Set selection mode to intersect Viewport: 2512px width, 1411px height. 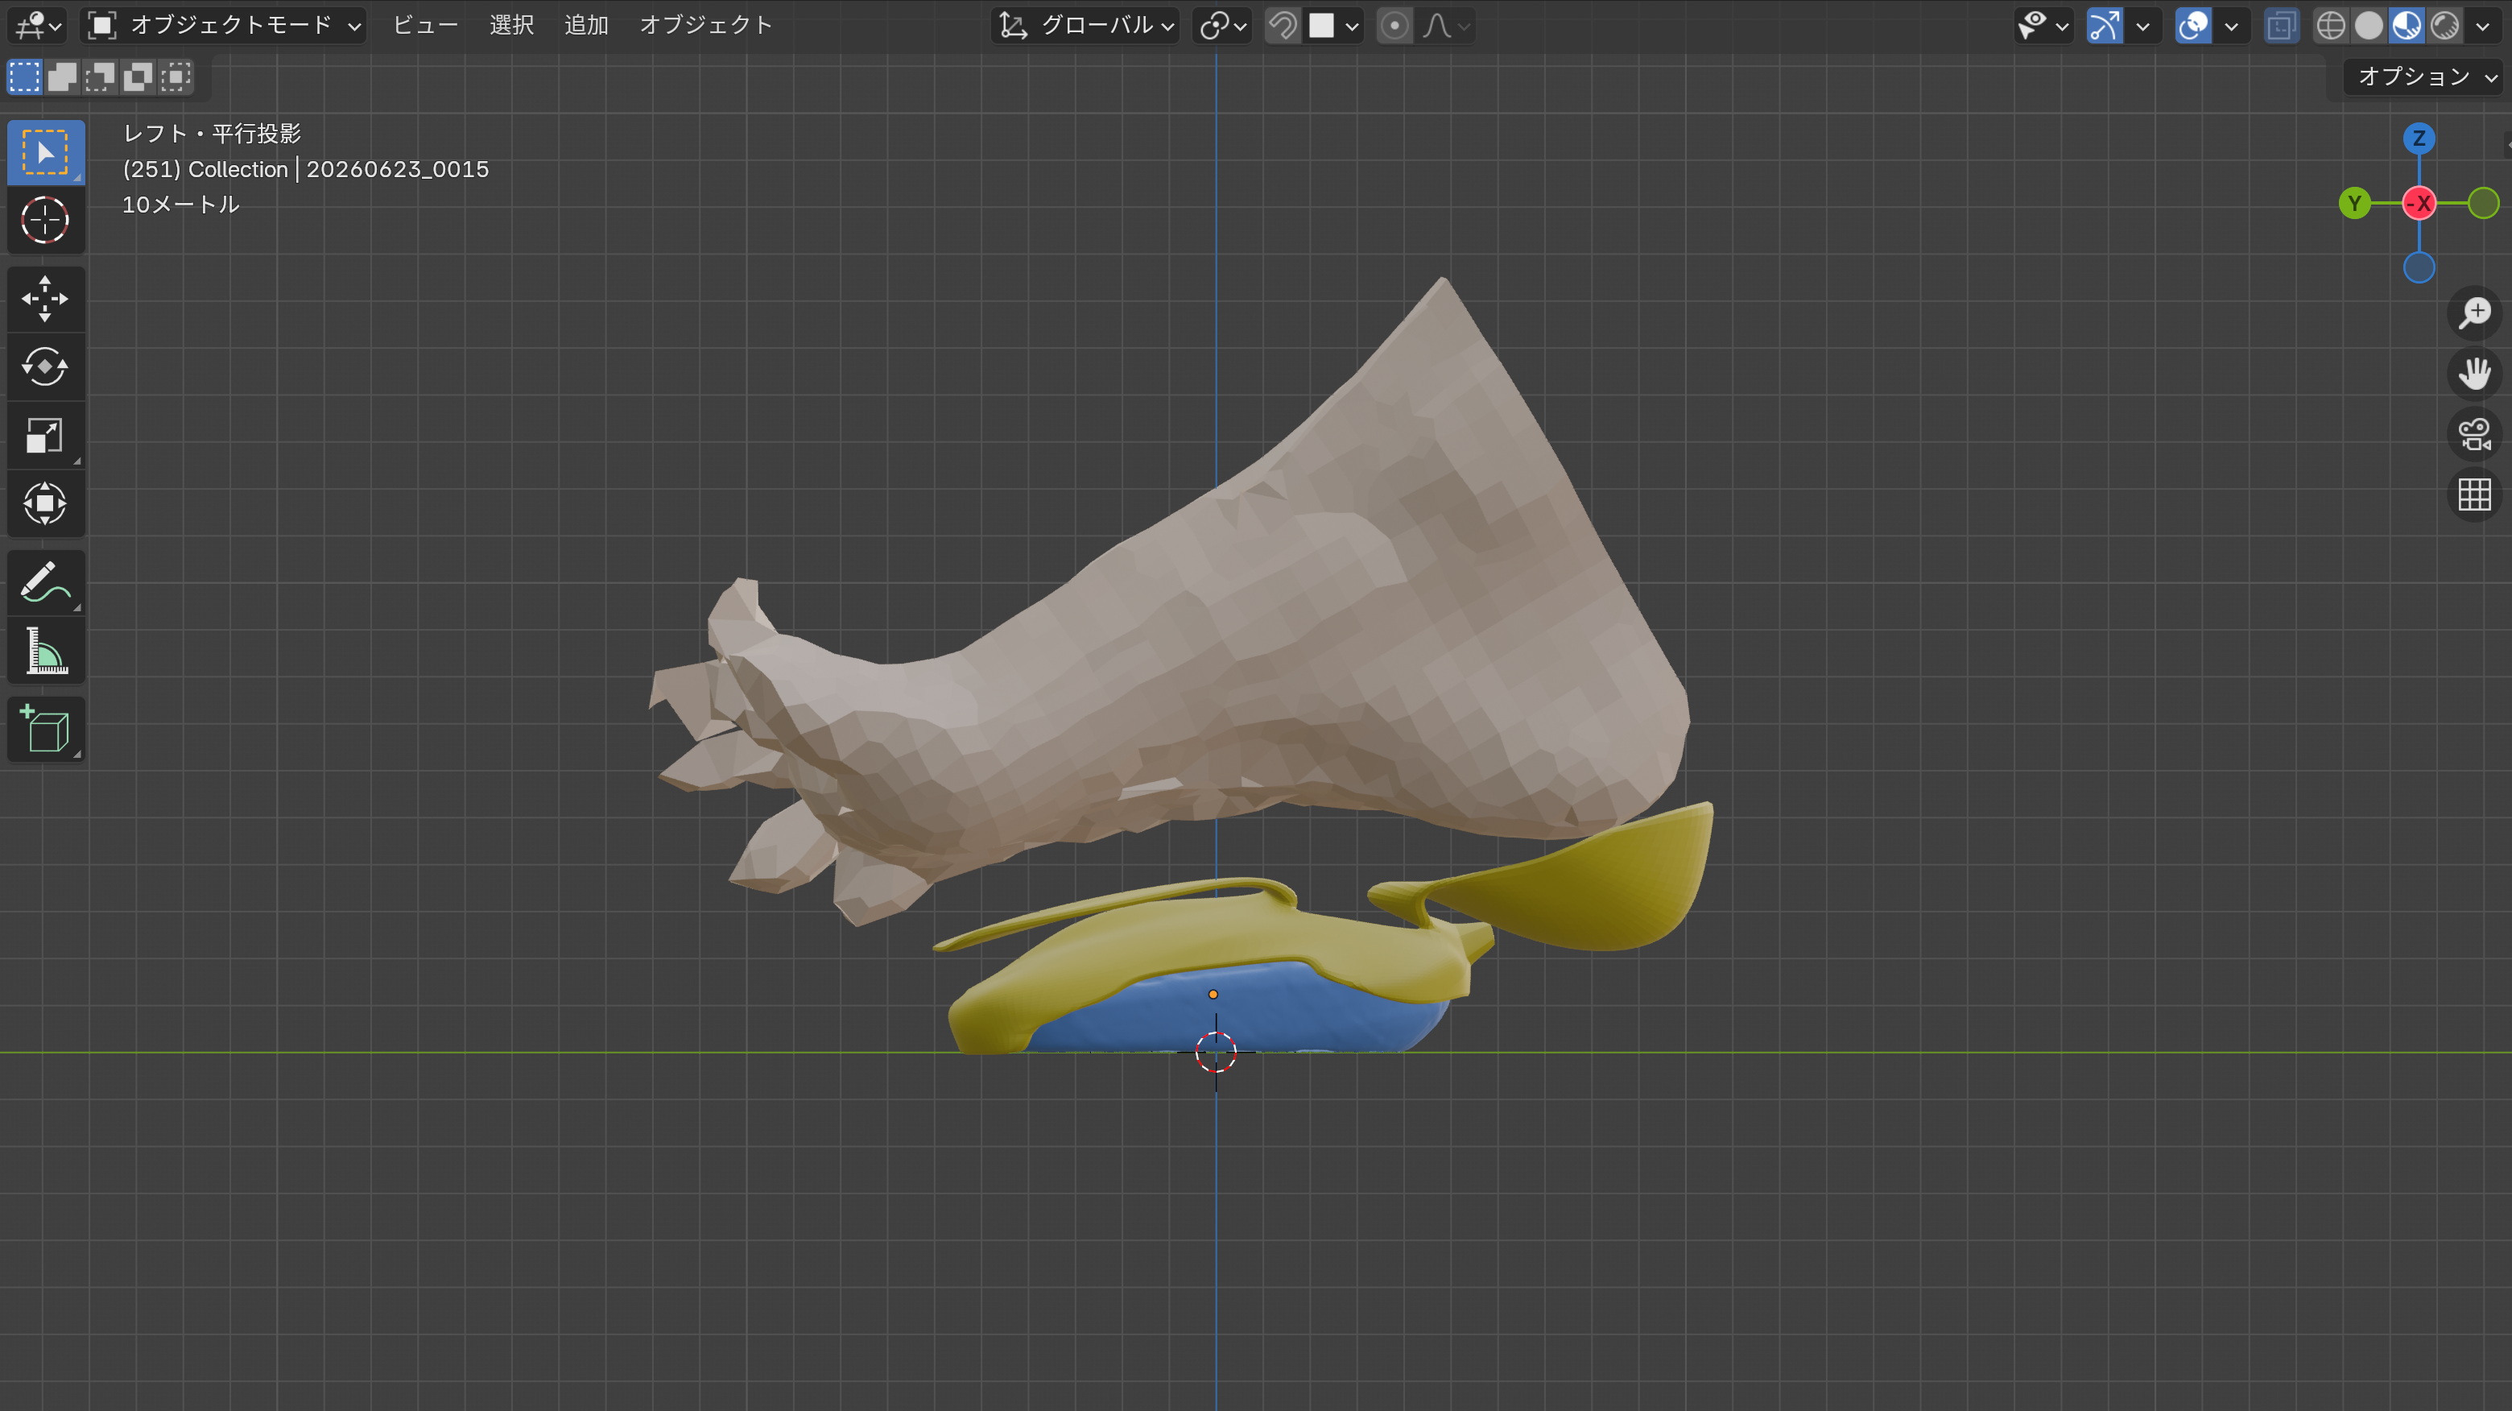[176, 76]
